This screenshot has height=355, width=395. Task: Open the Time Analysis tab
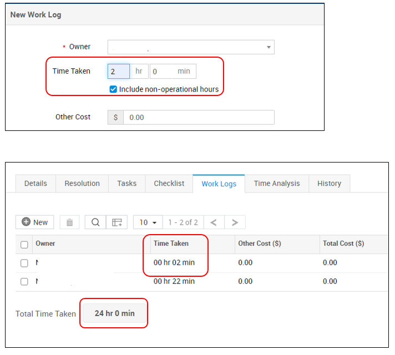(x=277, y=184)
